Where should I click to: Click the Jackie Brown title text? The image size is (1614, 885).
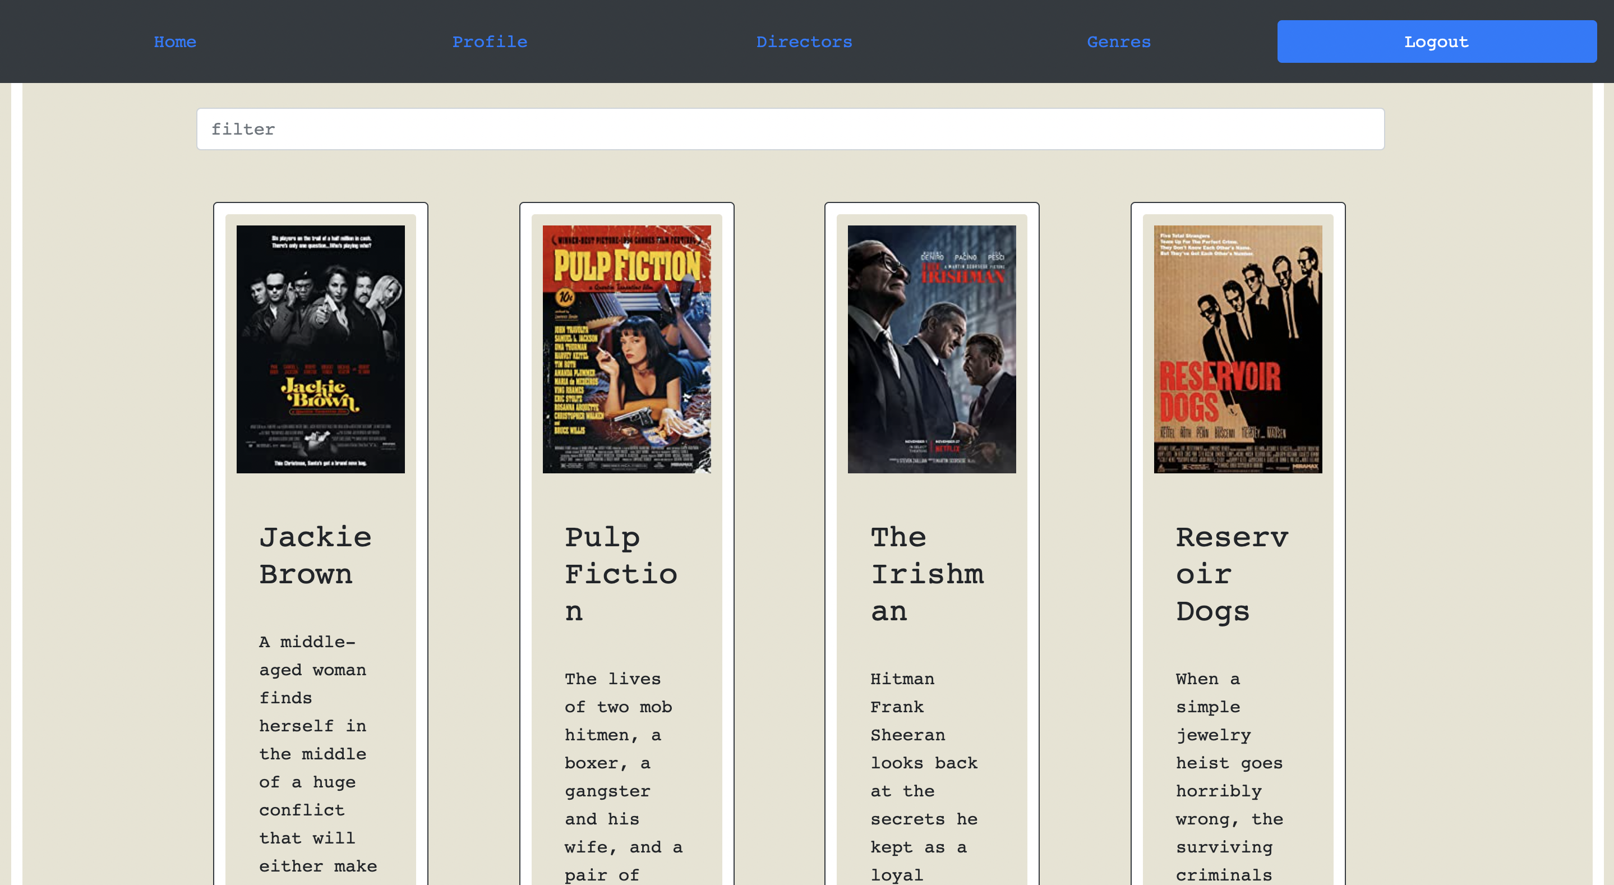(315, 555)
